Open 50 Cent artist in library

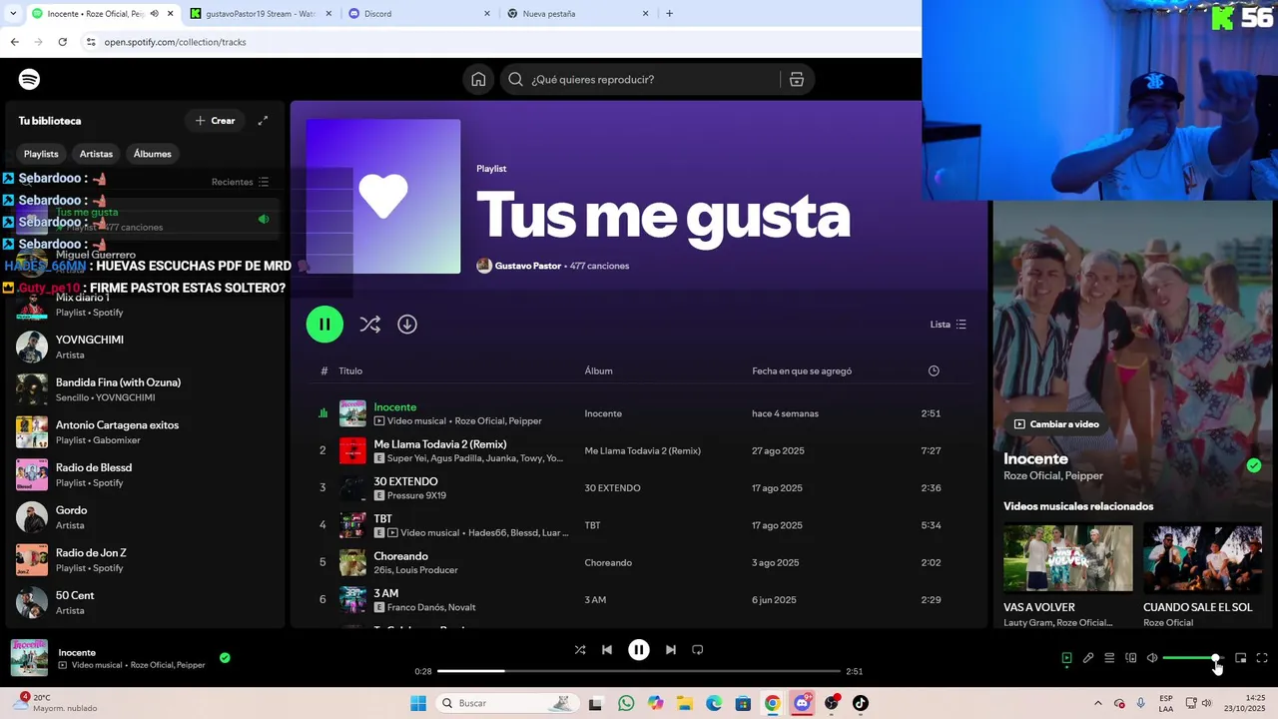click(x=145, y=602)
